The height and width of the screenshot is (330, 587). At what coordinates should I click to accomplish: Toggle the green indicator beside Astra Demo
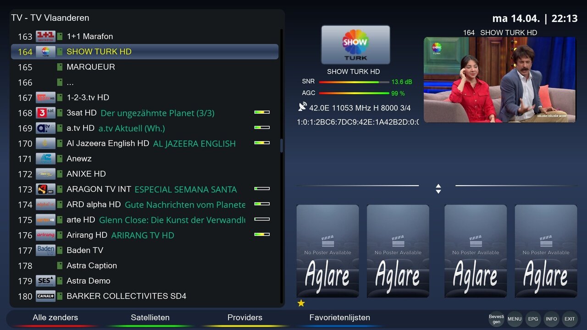60,281
